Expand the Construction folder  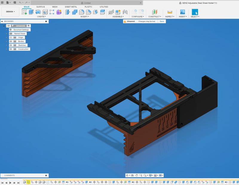tap(7, 49)
